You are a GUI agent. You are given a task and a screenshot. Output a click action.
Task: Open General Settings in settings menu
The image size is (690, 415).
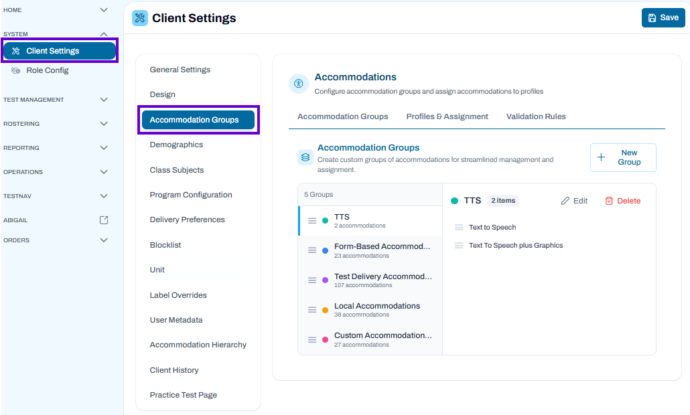(x=180, y=70)
